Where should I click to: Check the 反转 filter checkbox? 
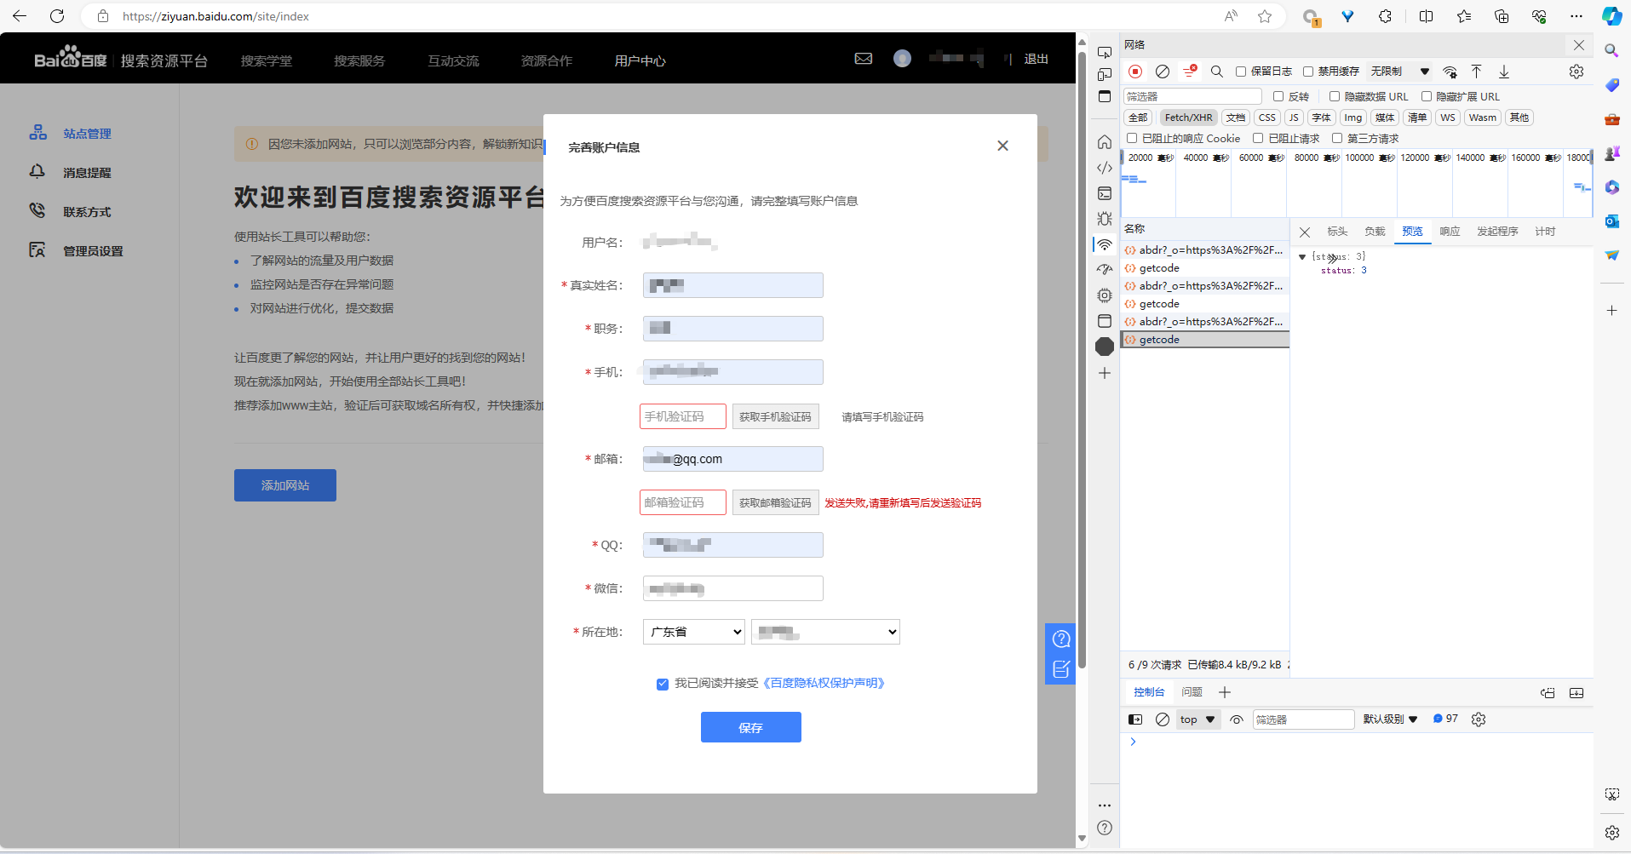click(x=1278, y=96)
